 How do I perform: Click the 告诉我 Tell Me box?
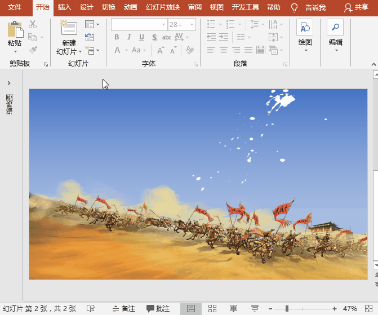coord(315,8)
